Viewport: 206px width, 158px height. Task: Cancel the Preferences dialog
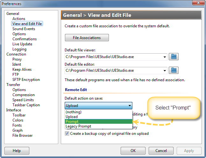161,151
